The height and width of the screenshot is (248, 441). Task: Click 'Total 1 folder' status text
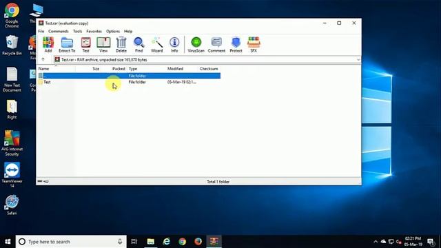pyautogui.click(x=218, y=182)
